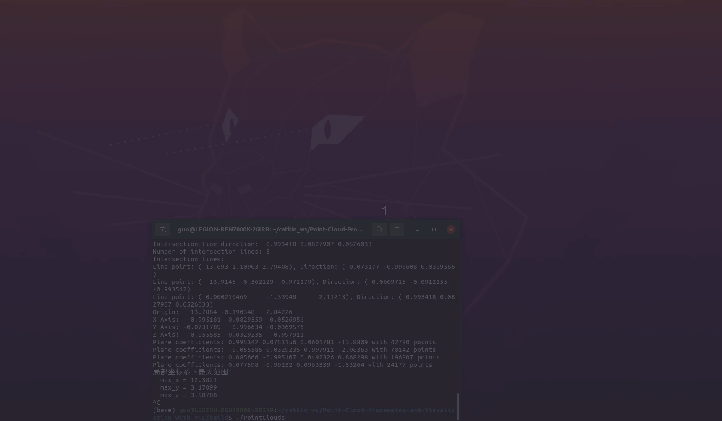The image size is (722, 421).
Task: Click the terminal title bar text
Action: point(271,229)
